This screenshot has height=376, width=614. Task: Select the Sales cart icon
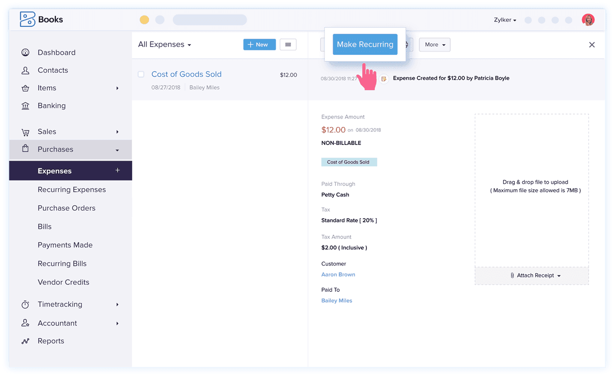pyautogui.click(x=26, y=131)
